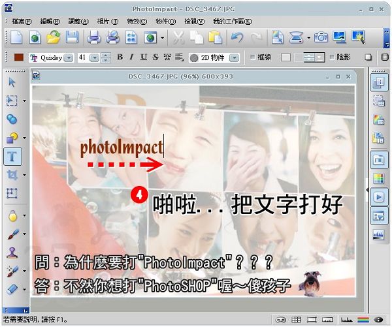Enable the 陰影 shadow checkbox
The image size is (392, 327).
(332, 57)
